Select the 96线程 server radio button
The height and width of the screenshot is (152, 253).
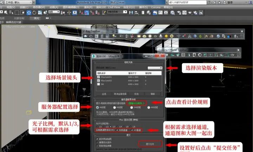pos(115,107)
